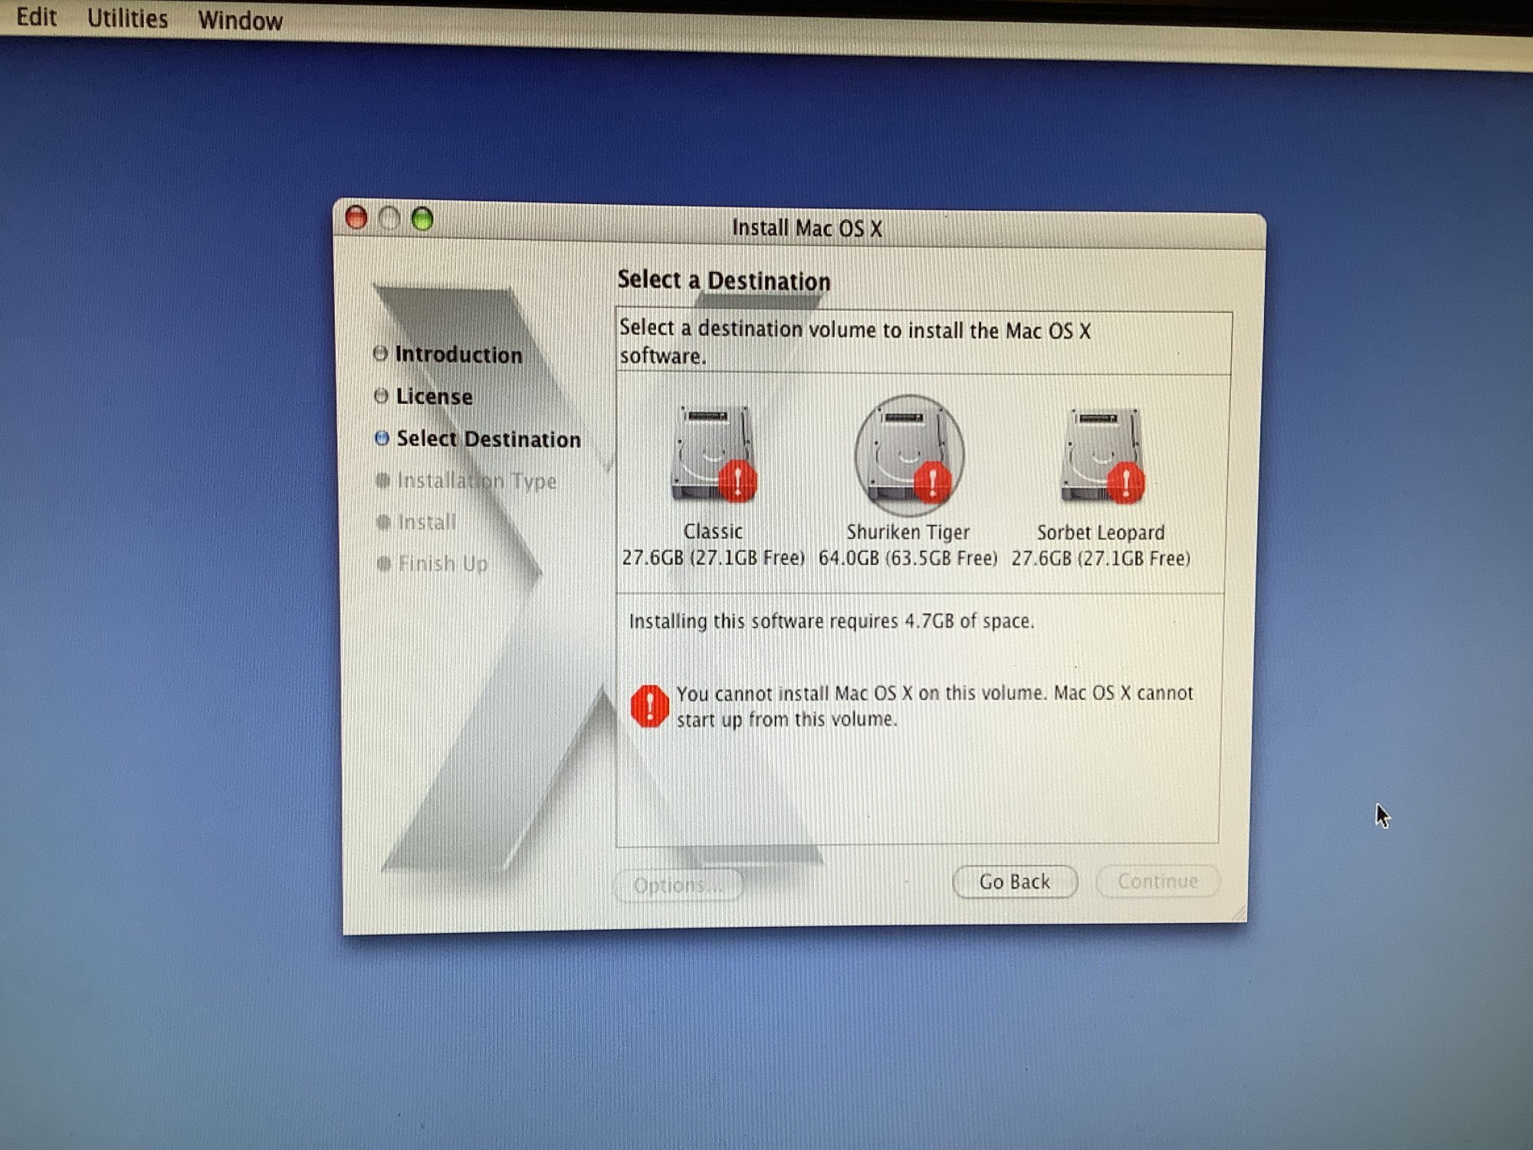Click the Select Destination step bullet
Image resolution: width=1533 pixels, height=1150 pixels.
pyautogui.click(x=382, y=438)
